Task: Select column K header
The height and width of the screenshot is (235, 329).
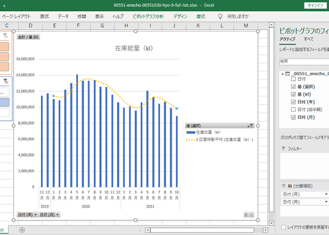Action: click(x=198, y=26)
